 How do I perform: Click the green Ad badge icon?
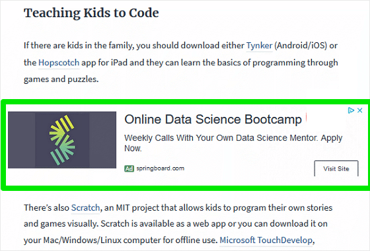click(129, 168)
